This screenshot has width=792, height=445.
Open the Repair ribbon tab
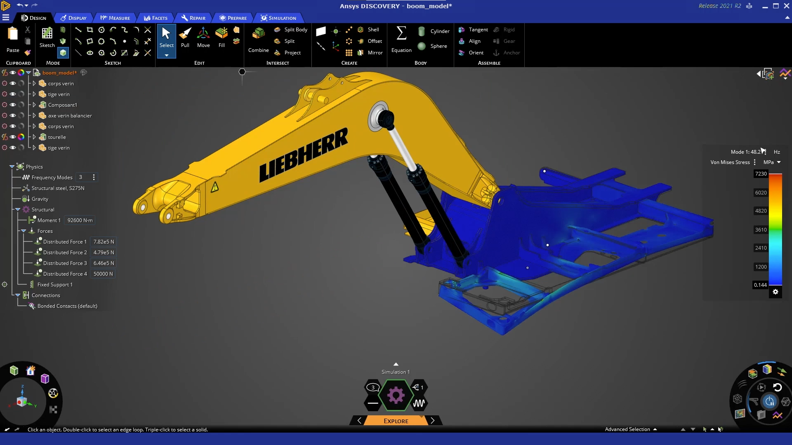193,18
